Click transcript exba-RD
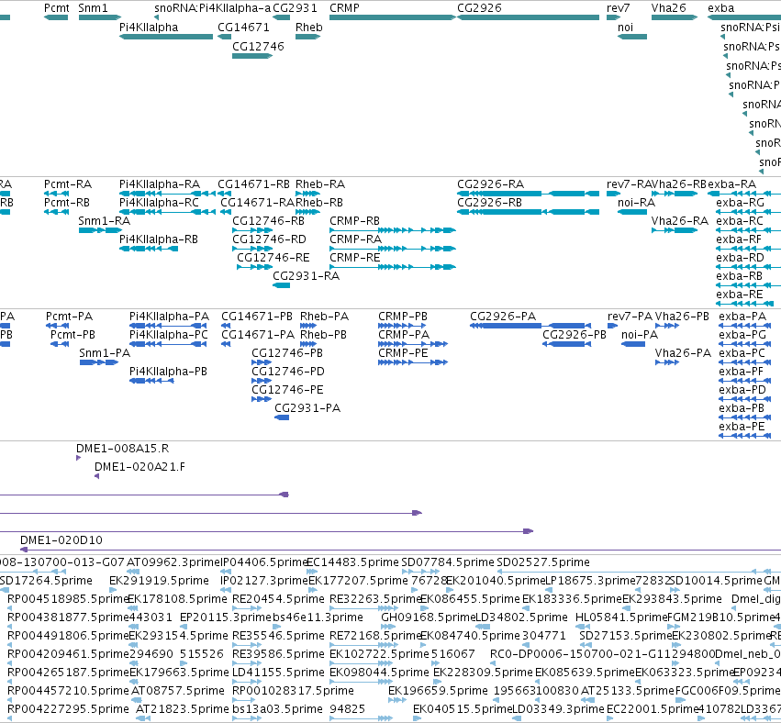The width and height of the screenshot is (781, 723). (x=748, y=267)
